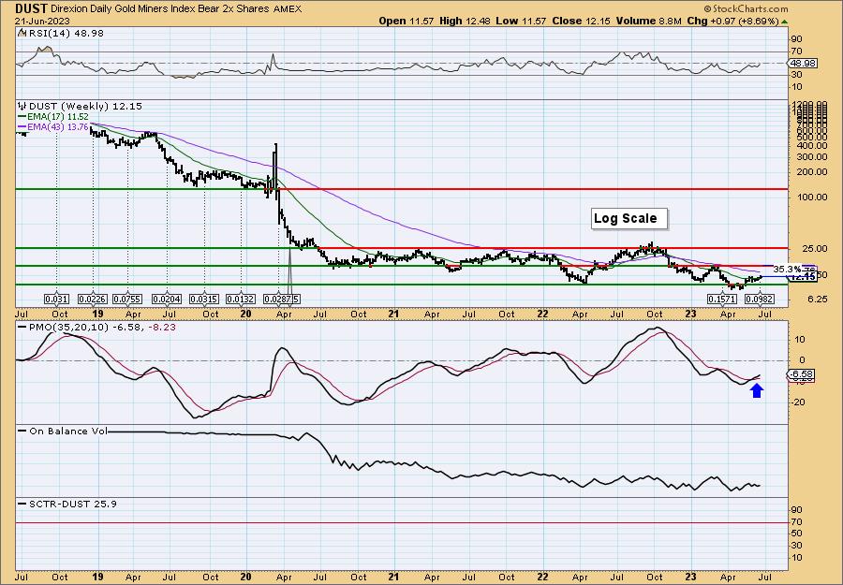Click the cycle label 0.0982
The width and height of the screenshot is (843, 585).
pos(759,299)
